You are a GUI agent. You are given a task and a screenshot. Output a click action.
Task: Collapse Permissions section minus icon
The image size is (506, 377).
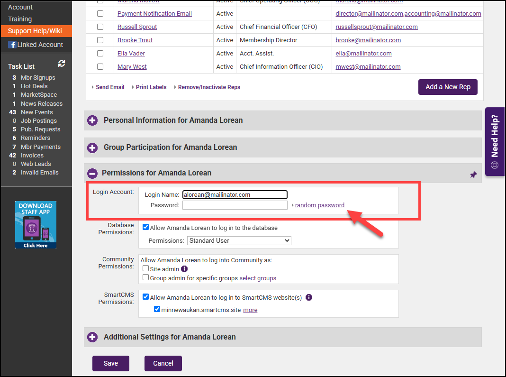(x=92, y=173)
